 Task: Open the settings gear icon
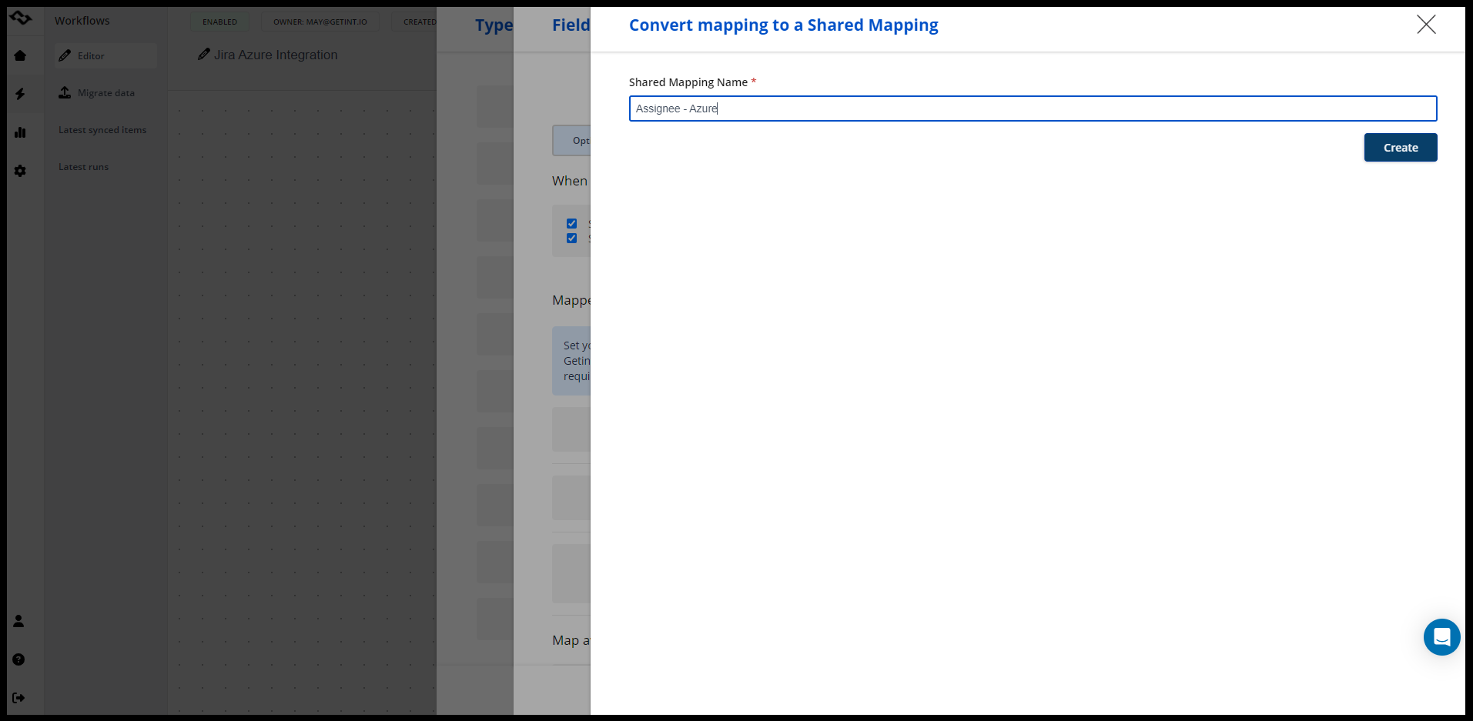point(20,171)
